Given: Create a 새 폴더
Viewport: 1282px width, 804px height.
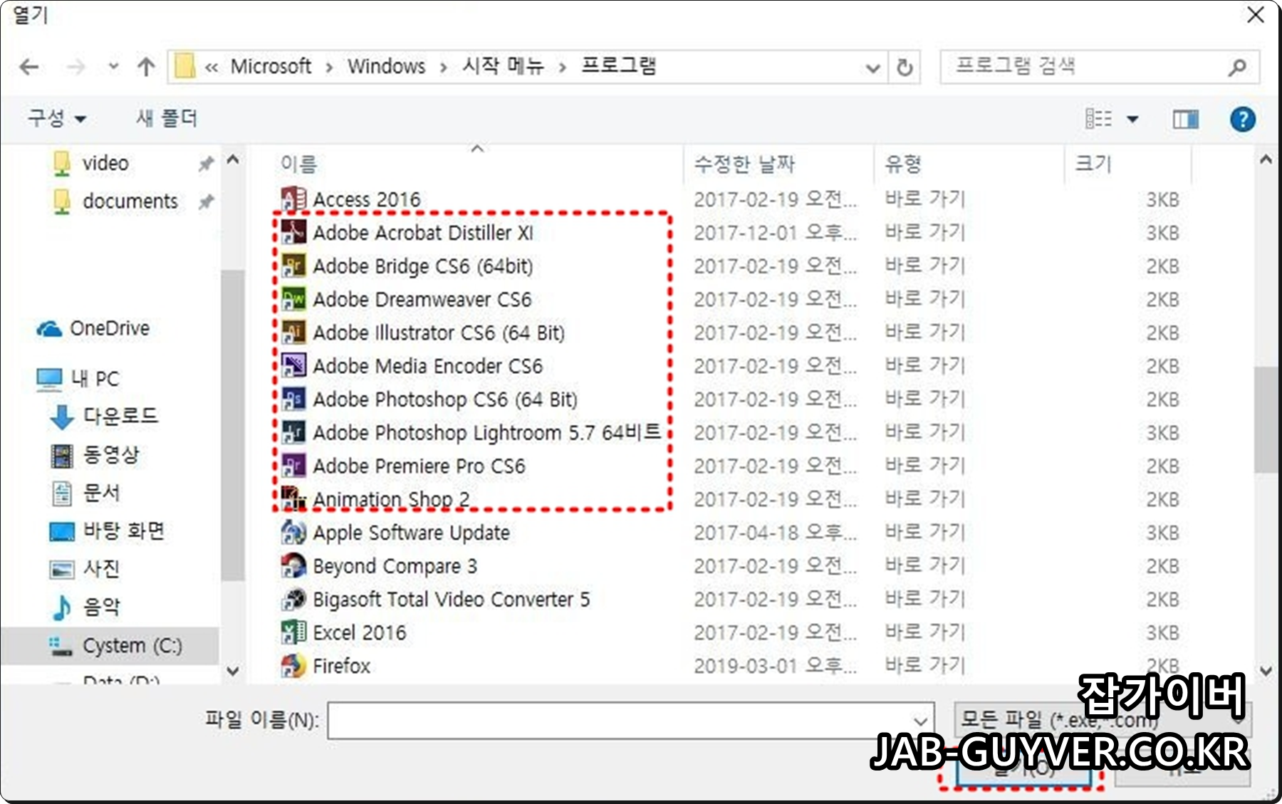Looking at the screenshot, I should [167, 118].
